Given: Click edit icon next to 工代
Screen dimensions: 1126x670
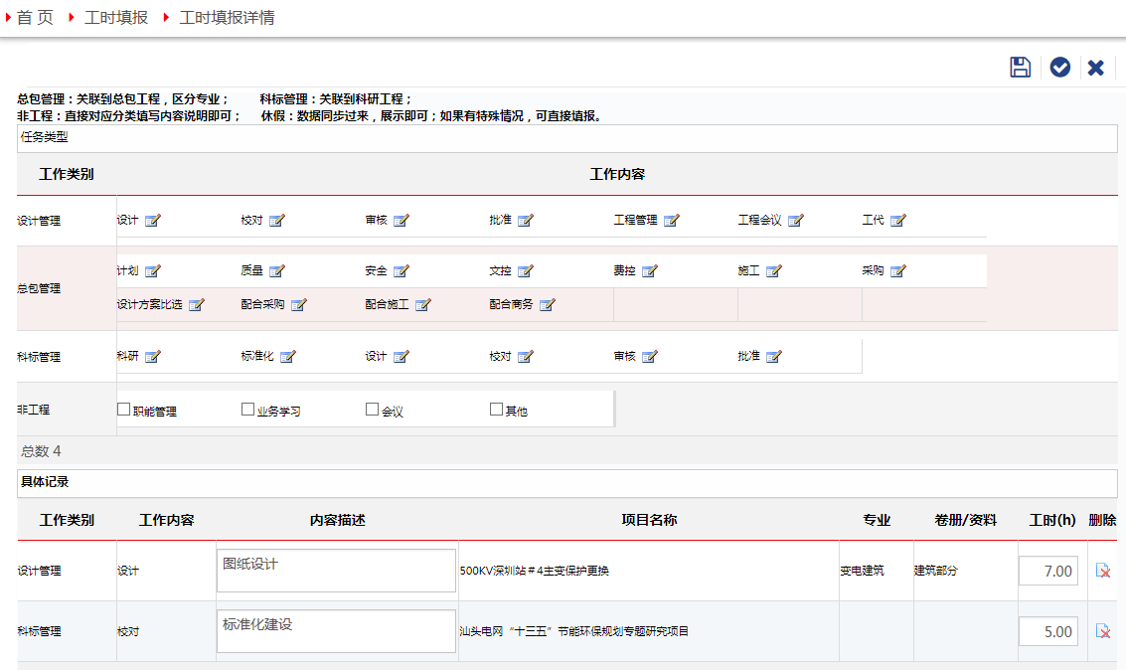Looking at the screenshot, I should (898, 221).
